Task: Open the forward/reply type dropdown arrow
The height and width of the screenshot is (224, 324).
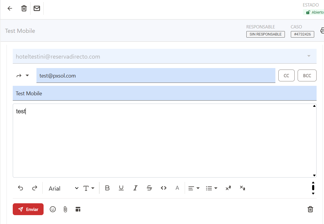Action: (27, 75)
